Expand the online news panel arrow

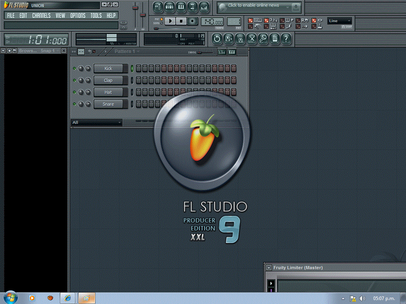pos(287,7)
